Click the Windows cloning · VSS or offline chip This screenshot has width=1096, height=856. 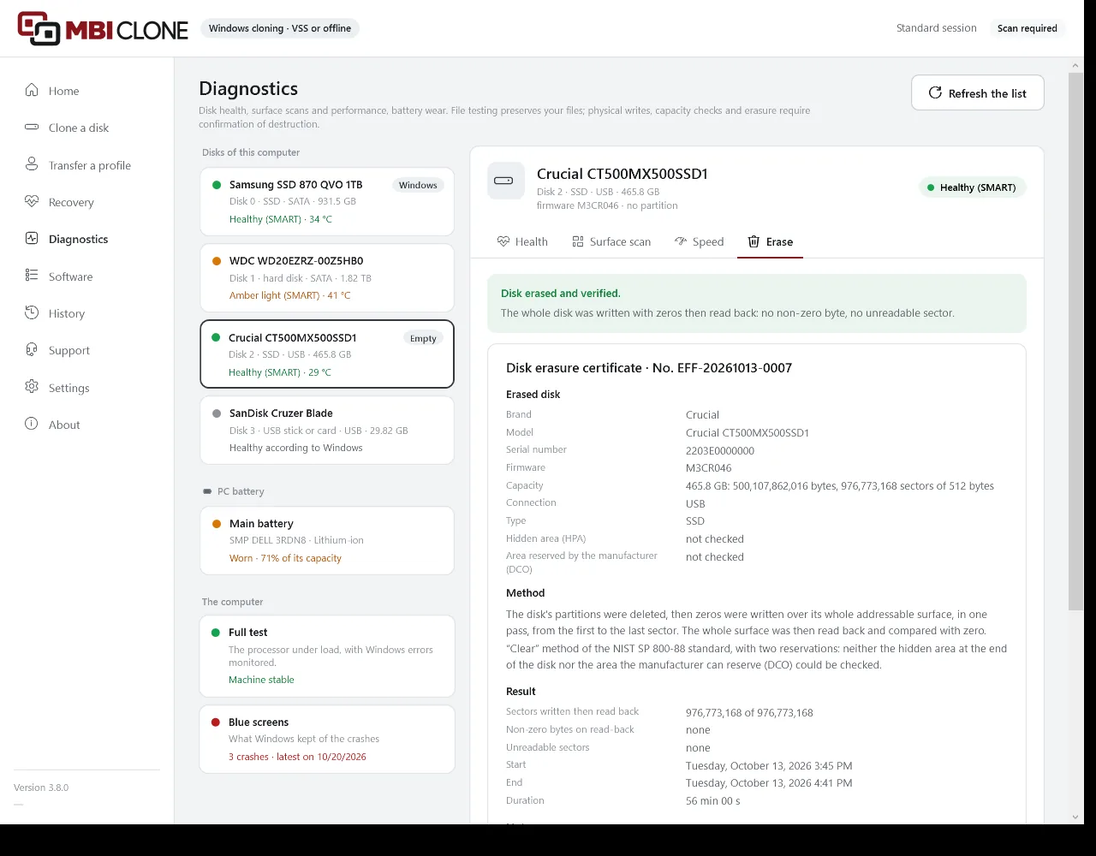[x=280, y=28]
